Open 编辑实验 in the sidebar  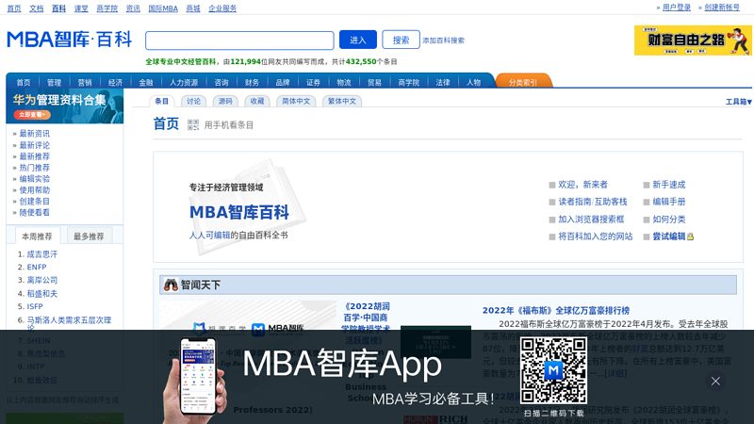pos(35,179)
